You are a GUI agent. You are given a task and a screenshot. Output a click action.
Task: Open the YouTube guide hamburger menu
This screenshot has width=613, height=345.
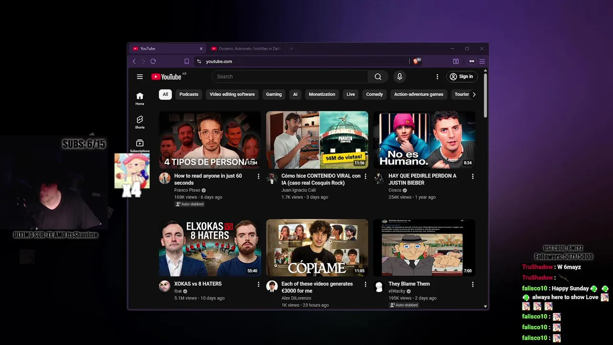coord(140,77)
